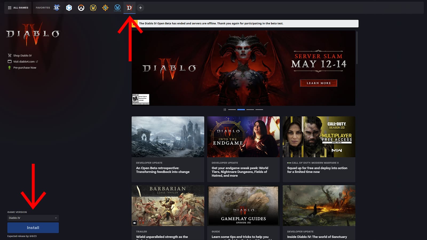Open the Overwatch game page
427x240 pixels.
click(81, 7)
